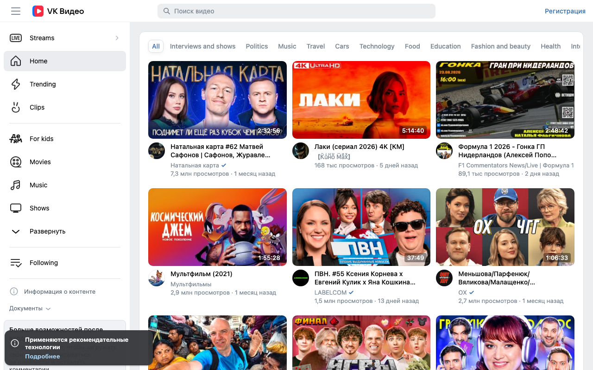Open the Following sidebar item
Image resolution: width=593 pixels, height=370 pixels.
point(65,263)
